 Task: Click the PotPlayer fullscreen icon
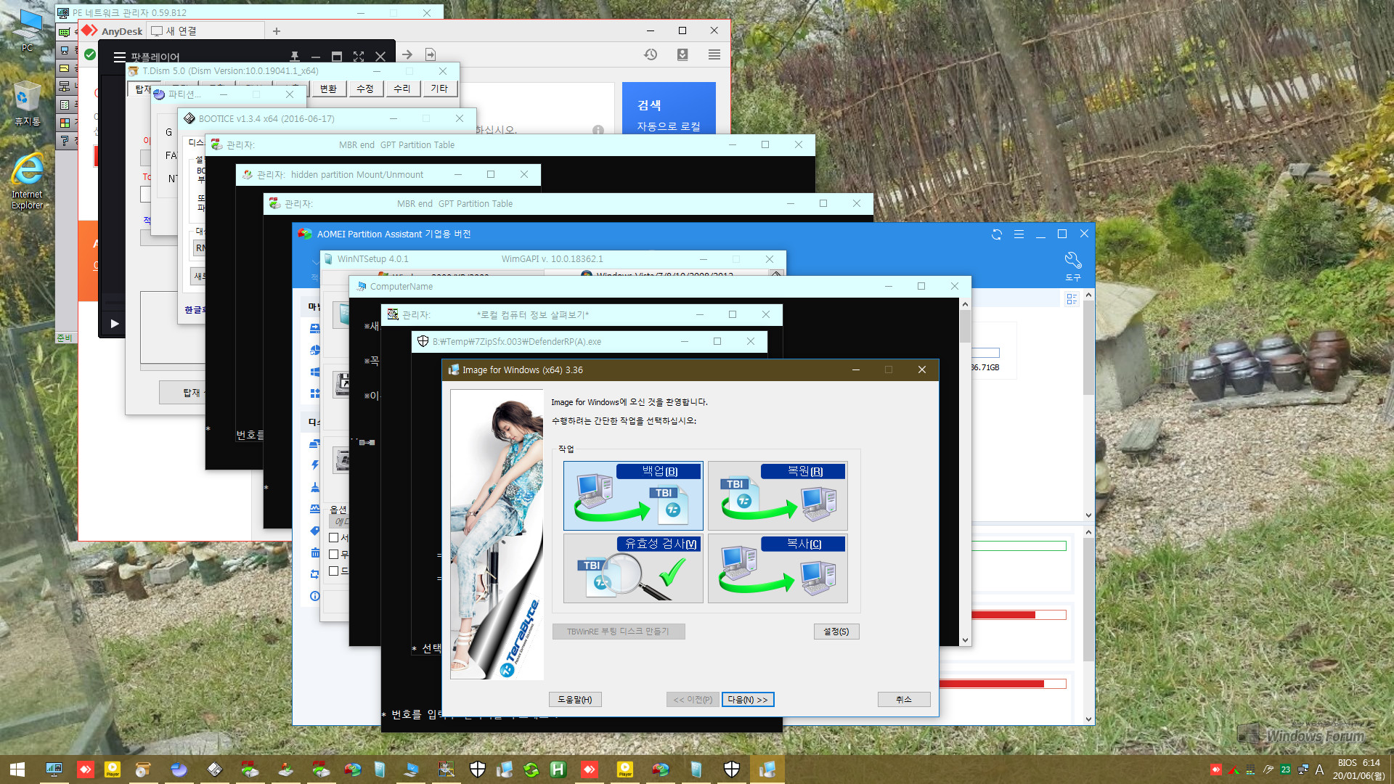click(x=359, y=57)
